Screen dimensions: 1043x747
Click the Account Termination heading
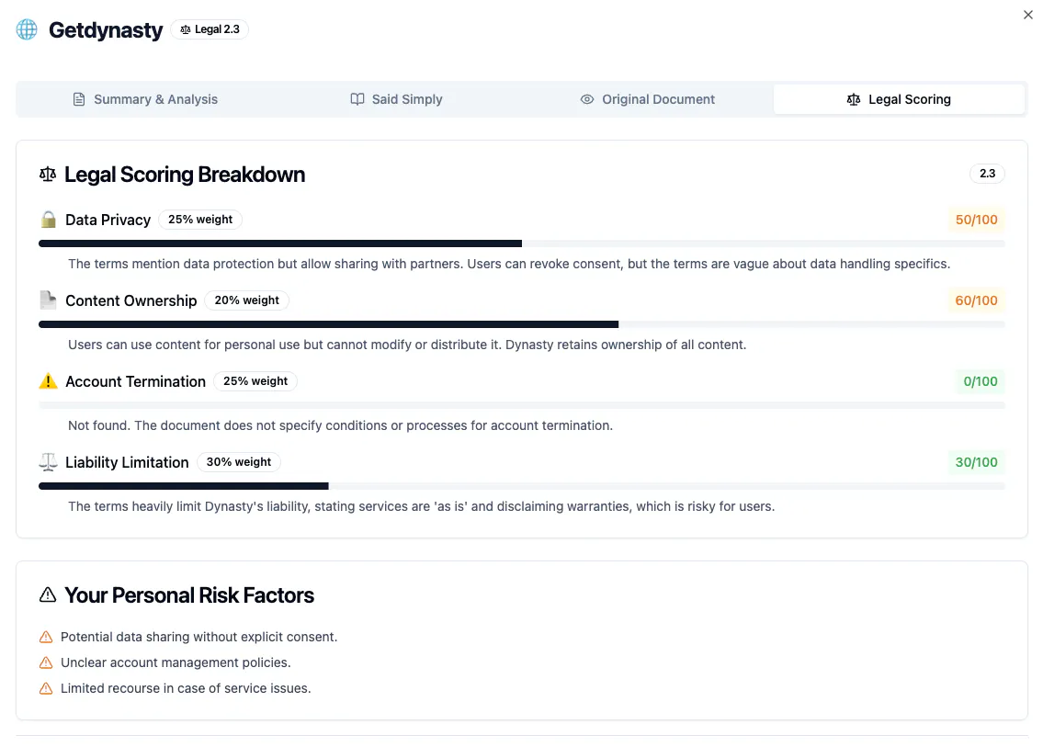(136, 381)
